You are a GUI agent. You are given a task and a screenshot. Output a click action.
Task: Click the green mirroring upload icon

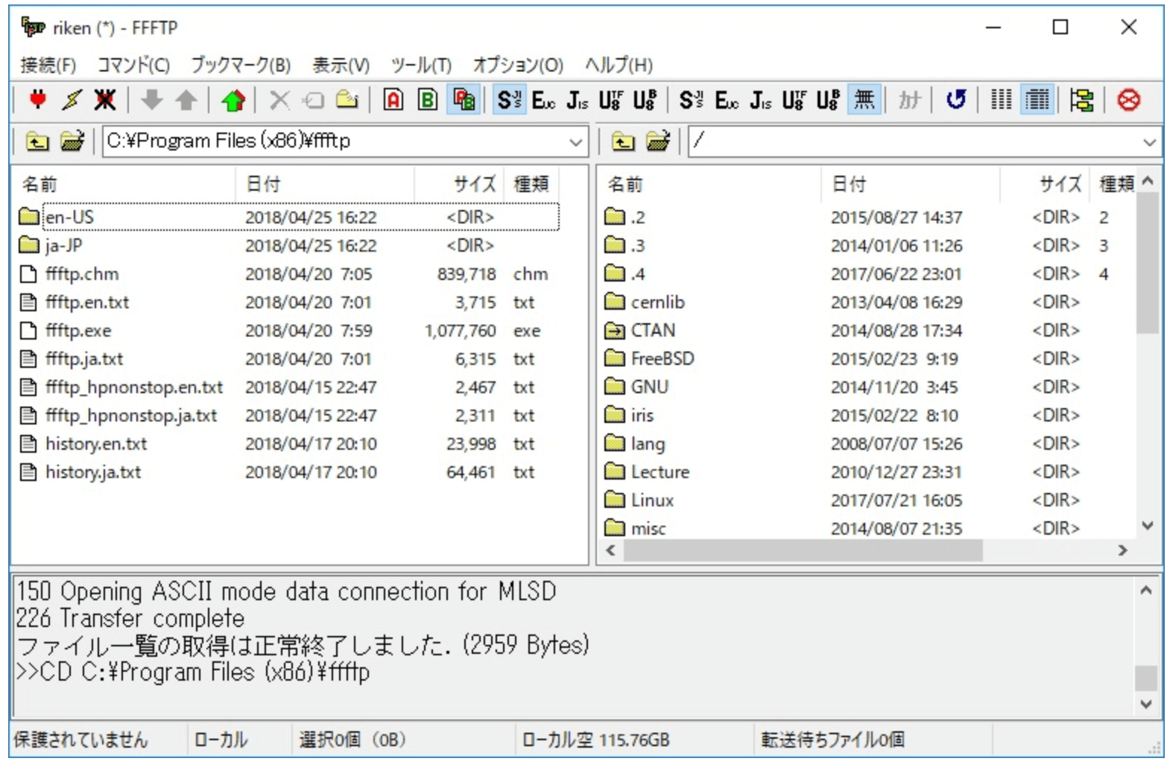233,100
